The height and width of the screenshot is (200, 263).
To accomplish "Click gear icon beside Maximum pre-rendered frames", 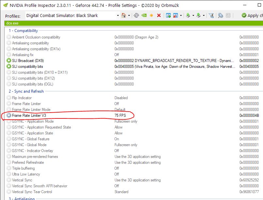I will (x=9, y=156).
